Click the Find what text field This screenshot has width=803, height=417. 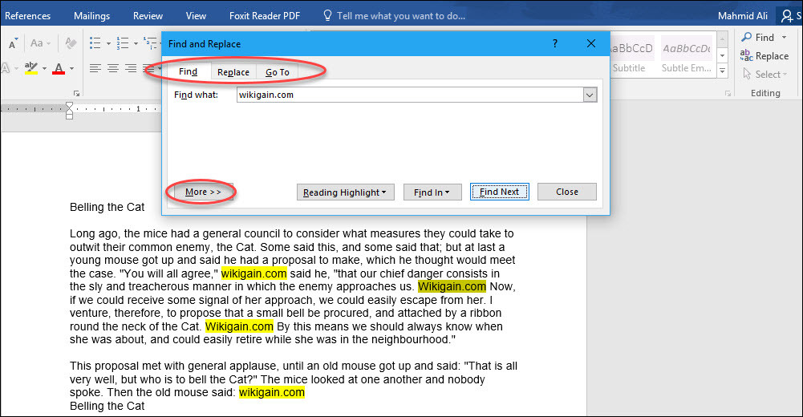click(x=410, y=95)
